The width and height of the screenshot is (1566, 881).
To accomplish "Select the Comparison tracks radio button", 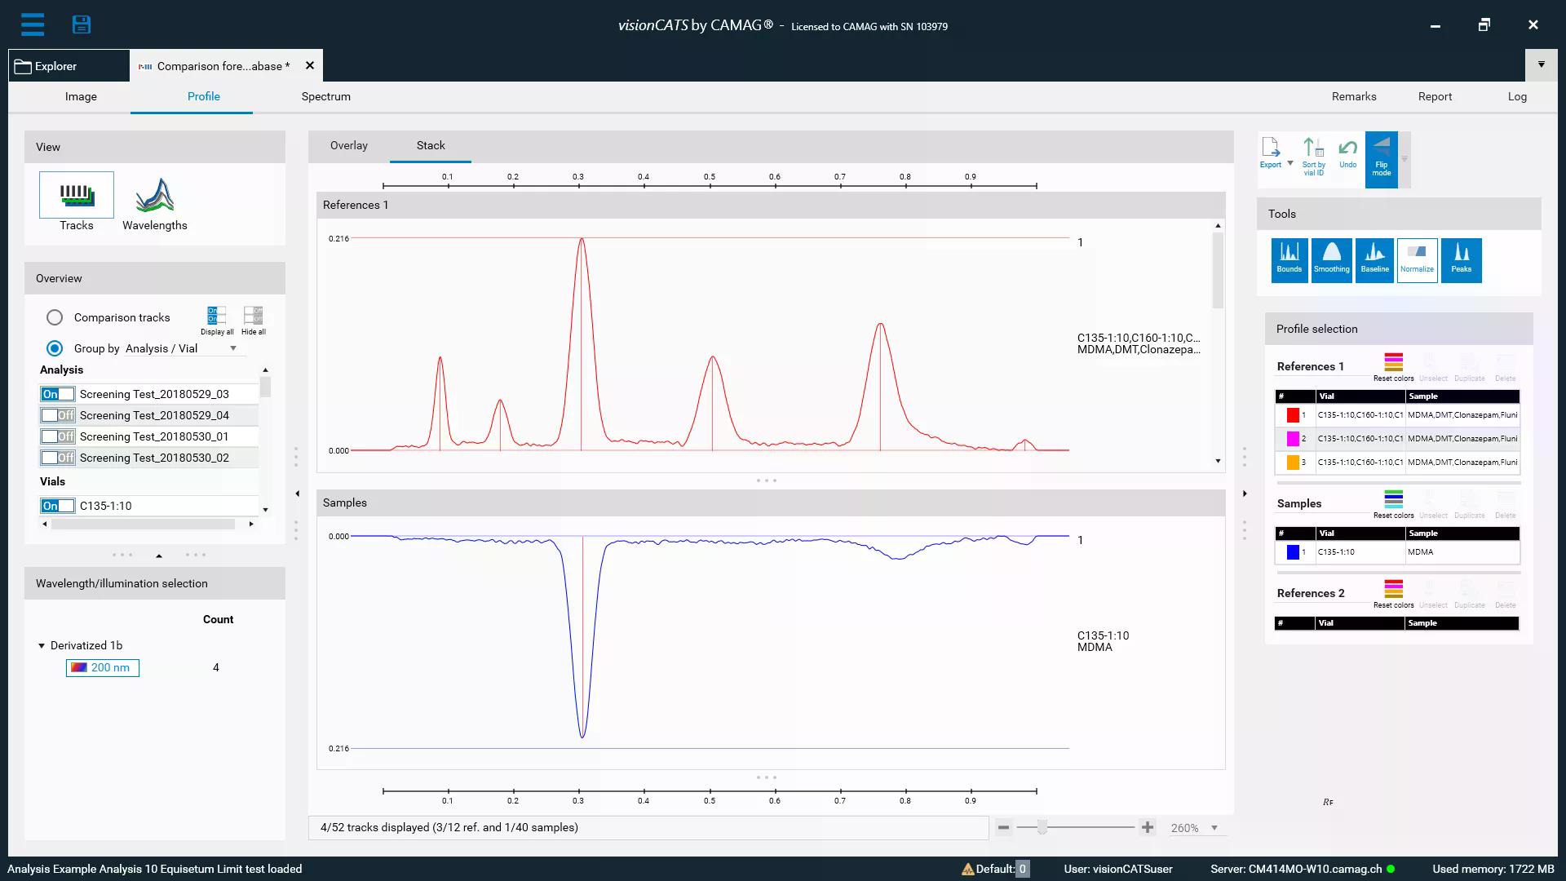I will coord(55,317).
